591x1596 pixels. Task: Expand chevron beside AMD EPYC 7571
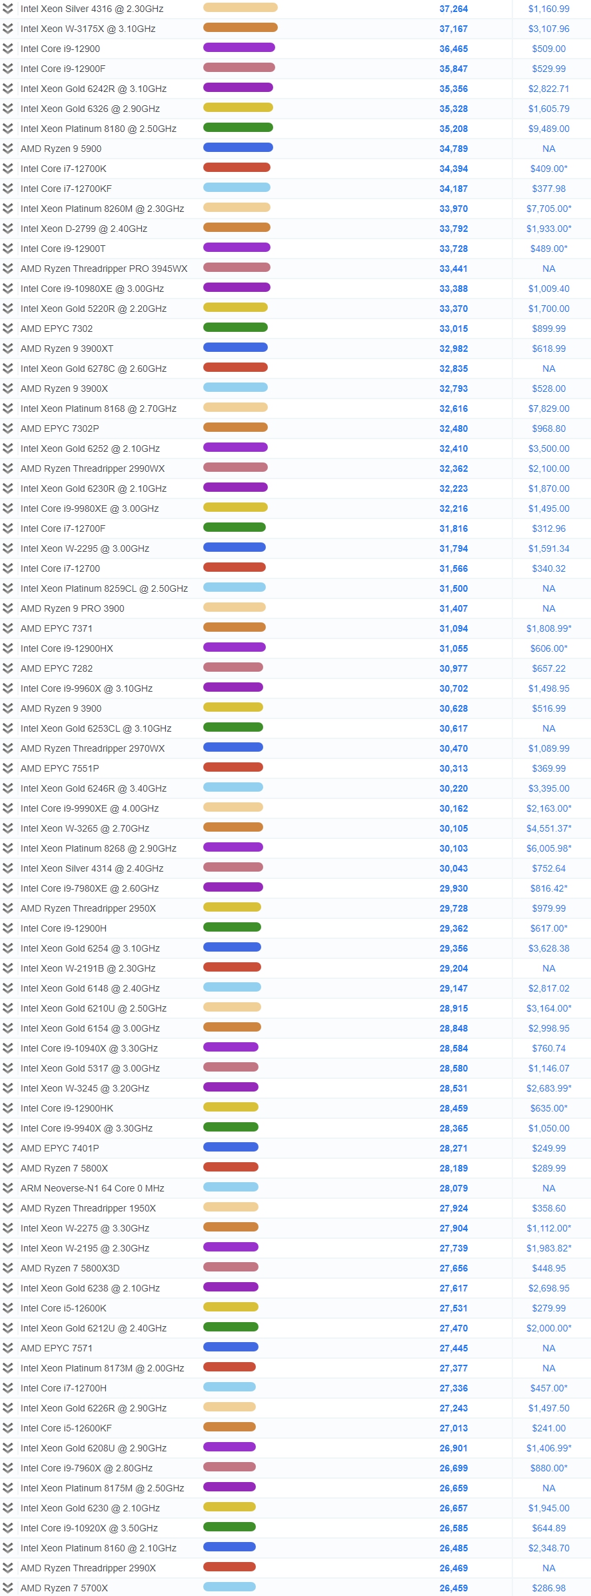tap(7, 1348)
